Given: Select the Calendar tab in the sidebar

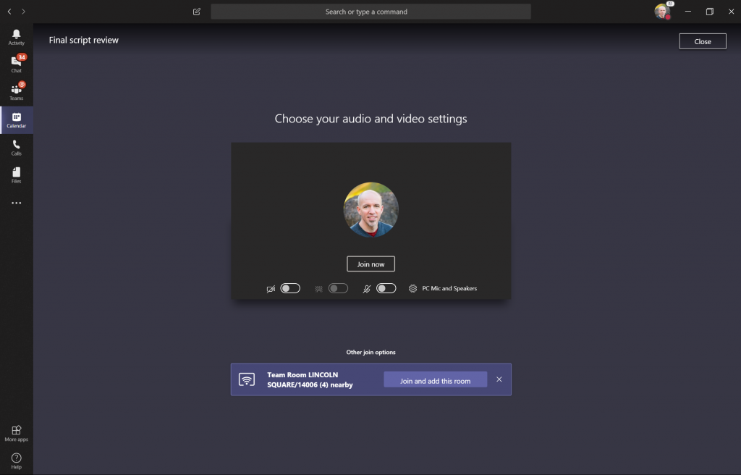Looking at the screenshot, I should pos(16,120).
